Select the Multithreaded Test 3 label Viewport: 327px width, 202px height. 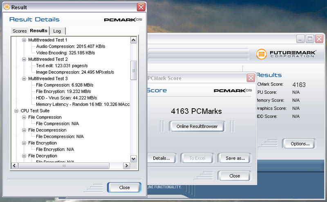[48, 79]
